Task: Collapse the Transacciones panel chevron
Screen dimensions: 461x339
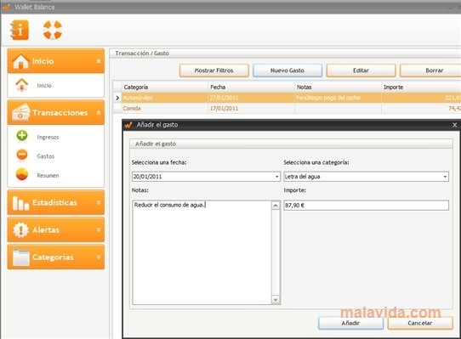Action: click(x=99, y=112)
